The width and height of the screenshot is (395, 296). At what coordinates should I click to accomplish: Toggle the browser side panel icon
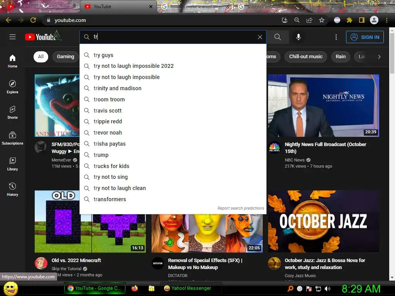click(x=362, y=20)
